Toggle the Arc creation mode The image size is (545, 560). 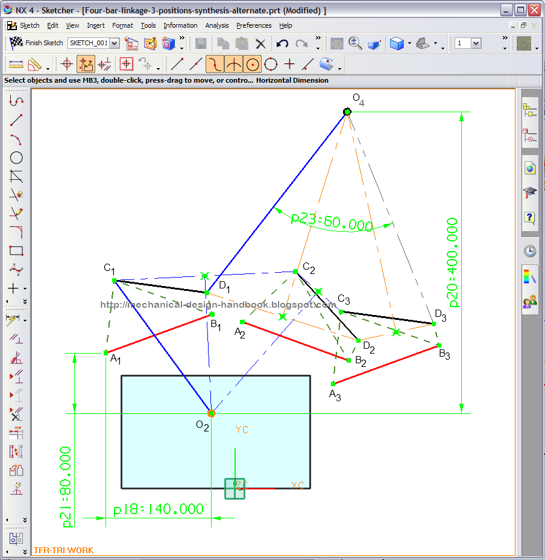coord(233,64)
